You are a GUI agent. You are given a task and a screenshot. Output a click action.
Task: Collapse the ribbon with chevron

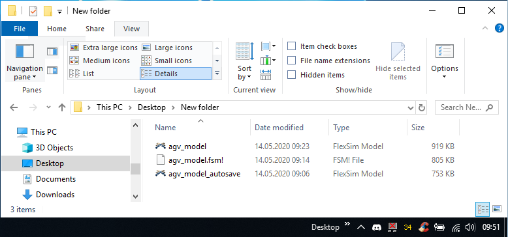tap(485, 29)
